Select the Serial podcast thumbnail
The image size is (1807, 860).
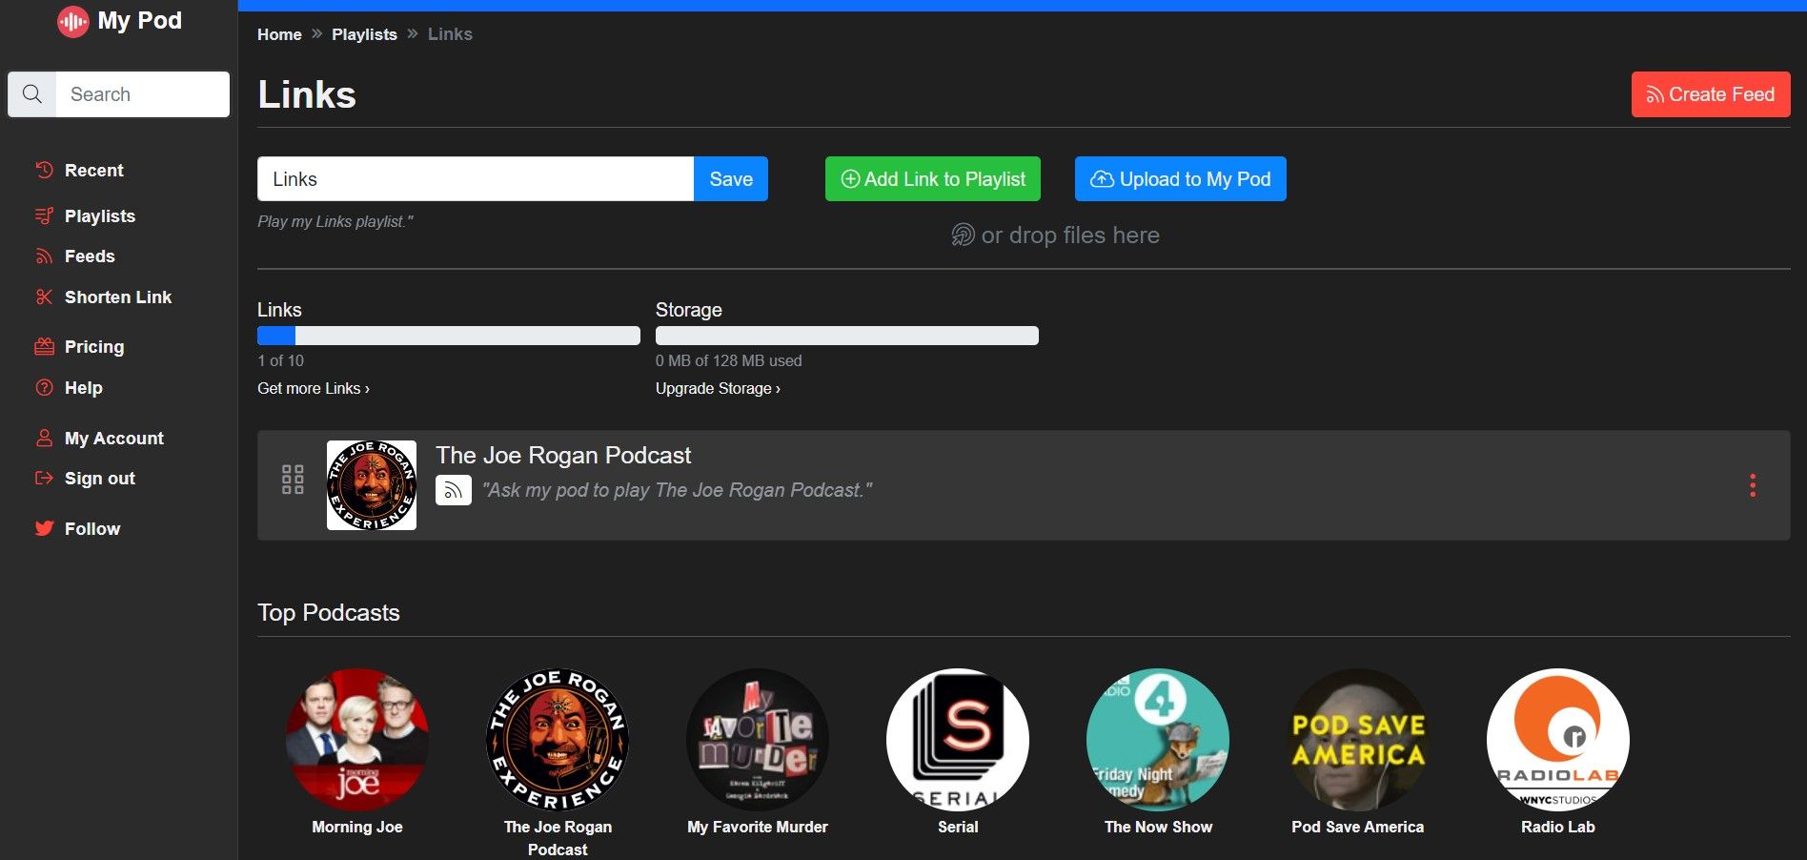point(958,740)
